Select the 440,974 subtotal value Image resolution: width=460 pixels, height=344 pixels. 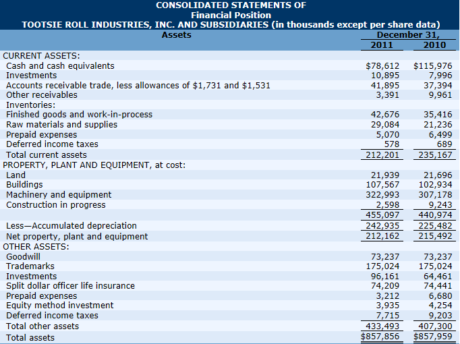435,215
